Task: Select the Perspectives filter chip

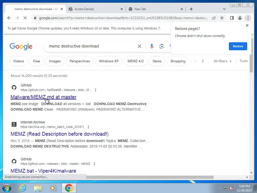Action: (x=80, y=61)
